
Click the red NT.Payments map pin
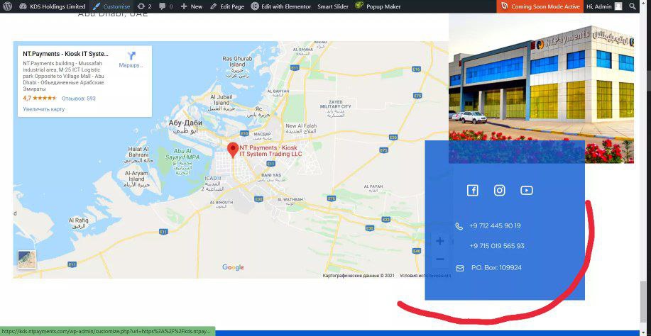233,150
